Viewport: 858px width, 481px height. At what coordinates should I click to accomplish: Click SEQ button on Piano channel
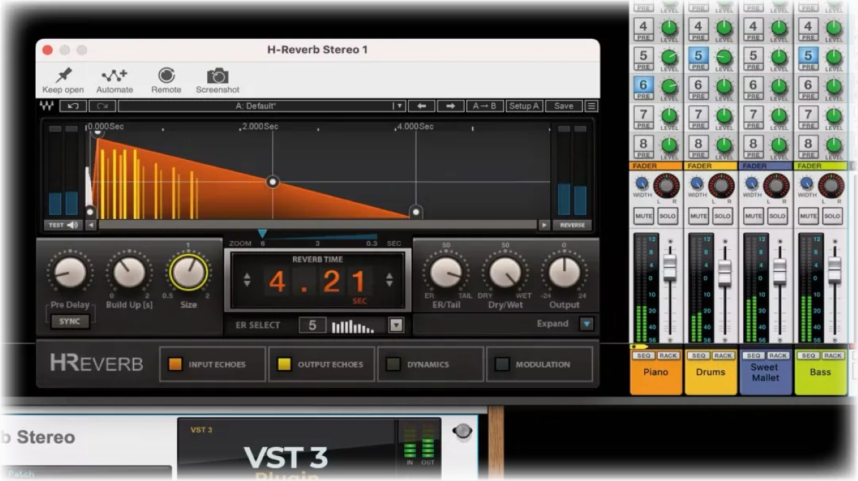coord(643,356)
